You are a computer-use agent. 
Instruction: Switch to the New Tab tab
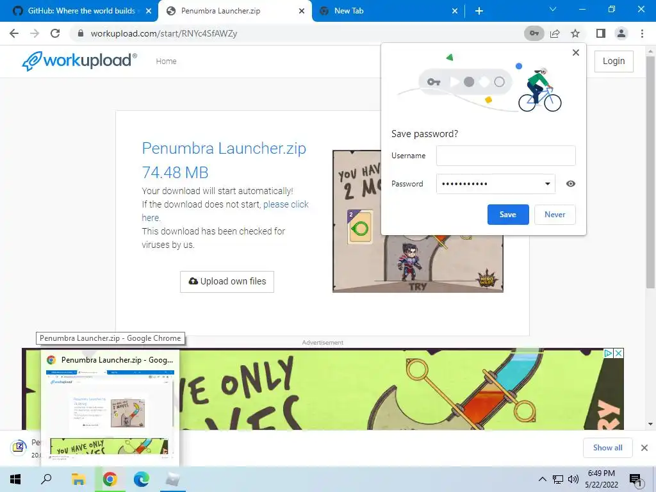[388, 11]
